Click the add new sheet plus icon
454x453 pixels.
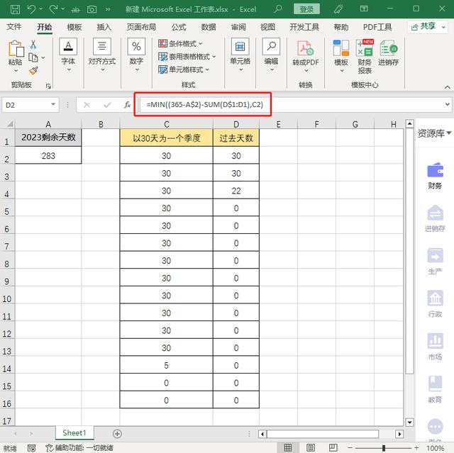[x=117, y=434]
